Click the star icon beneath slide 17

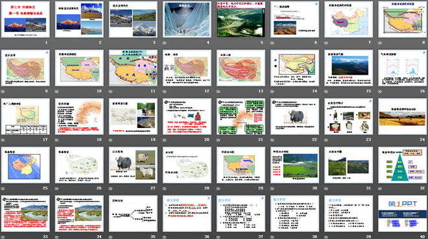tap(3, 140)
